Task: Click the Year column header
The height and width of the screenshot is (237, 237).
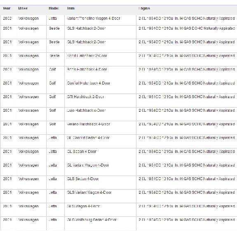Action: [x=7, y=9]
